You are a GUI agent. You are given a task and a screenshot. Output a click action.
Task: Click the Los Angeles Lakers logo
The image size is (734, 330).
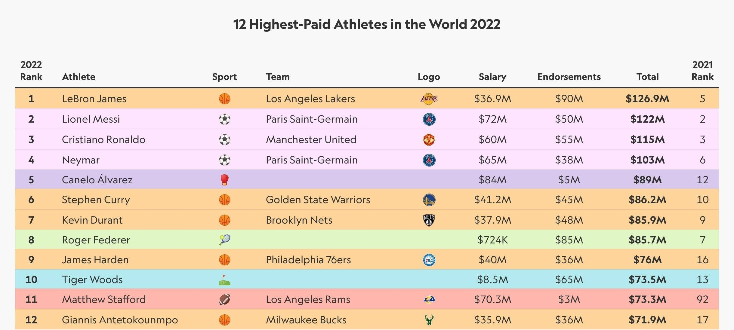click(x=429, y=99)
